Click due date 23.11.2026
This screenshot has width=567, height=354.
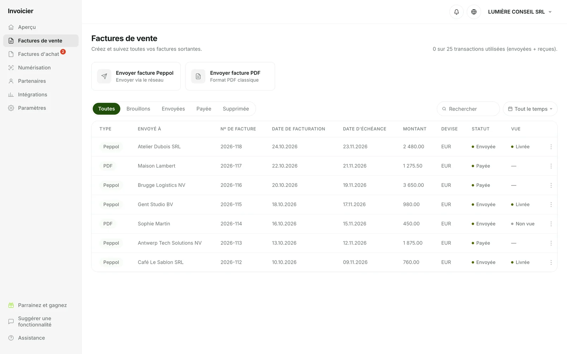355,147
